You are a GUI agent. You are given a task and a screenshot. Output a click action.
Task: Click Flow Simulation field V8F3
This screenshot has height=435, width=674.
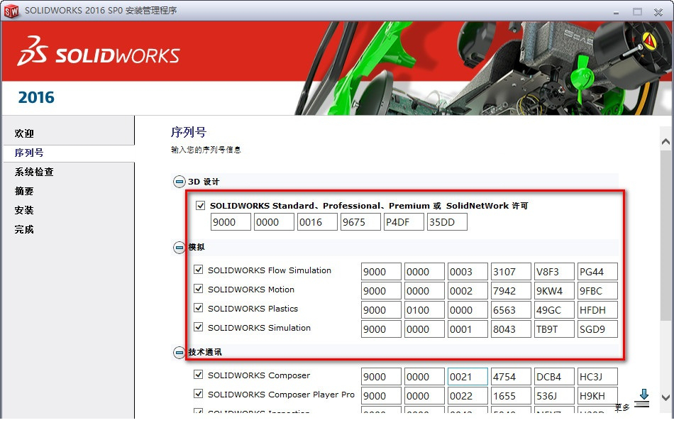pyautogui.click(x=554, y=272)
